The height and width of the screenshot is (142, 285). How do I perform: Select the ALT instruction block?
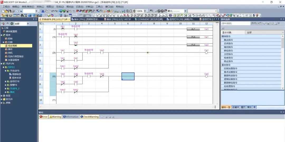(x=193, y=29)
